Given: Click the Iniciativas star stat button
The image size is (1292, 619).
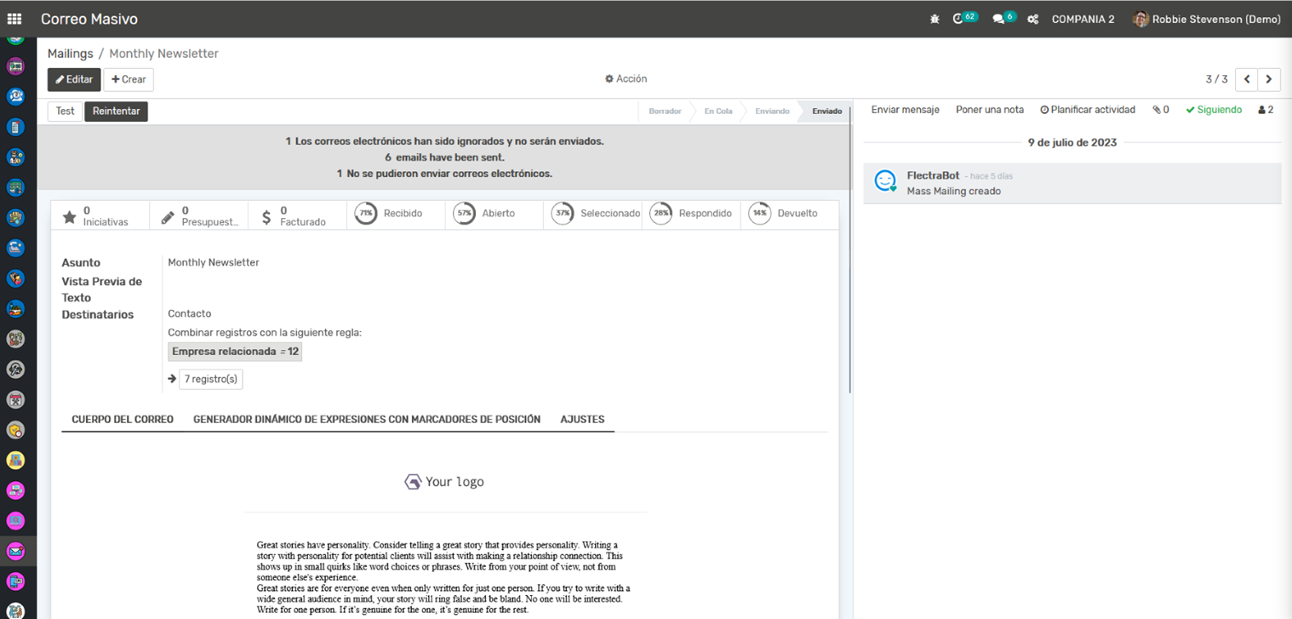Looking at the screenshot, I should pyautogui.click(x=100, y=215).
